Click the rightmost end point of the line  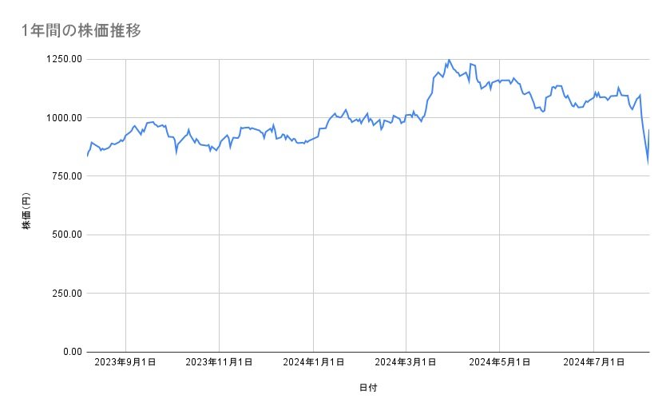(649, 130)
